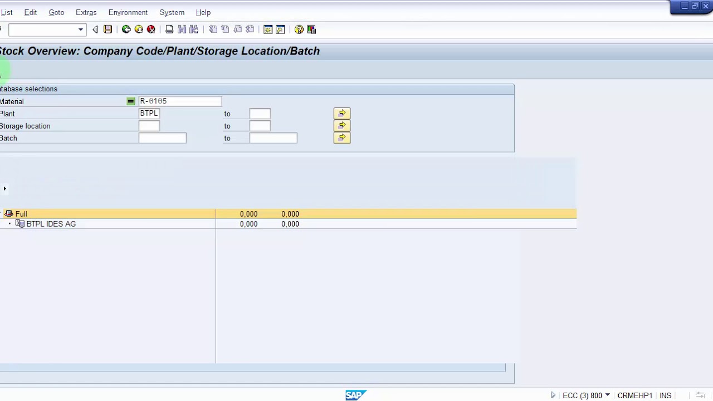
Task: Open the Environment menu
Action: pos(128,12)
